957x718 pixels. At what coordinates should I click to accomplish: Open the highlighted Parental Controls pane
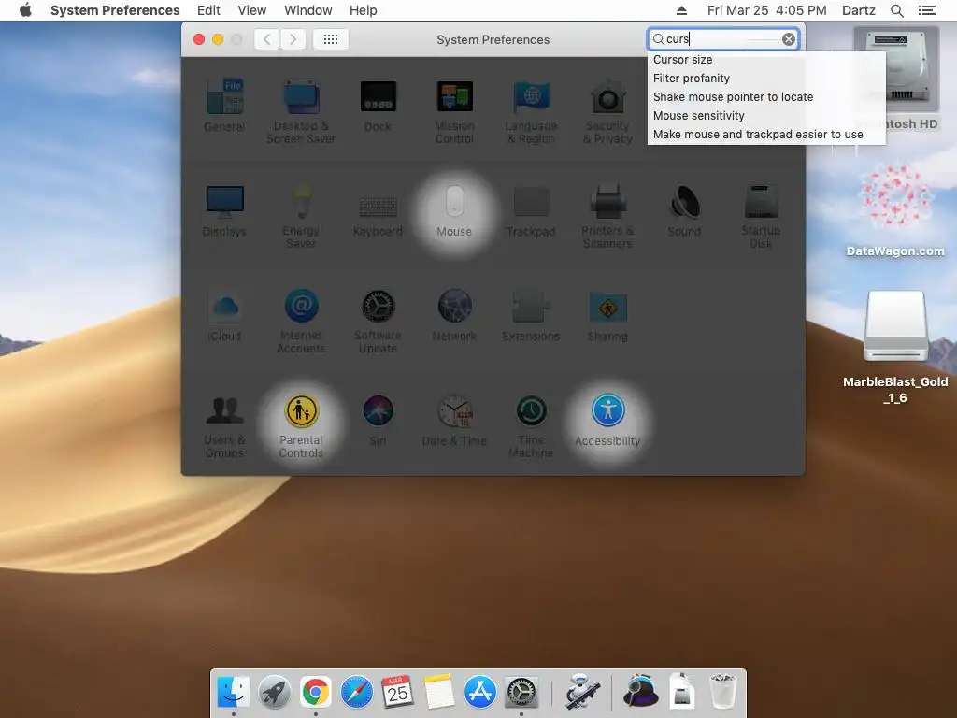click(301, 426)
